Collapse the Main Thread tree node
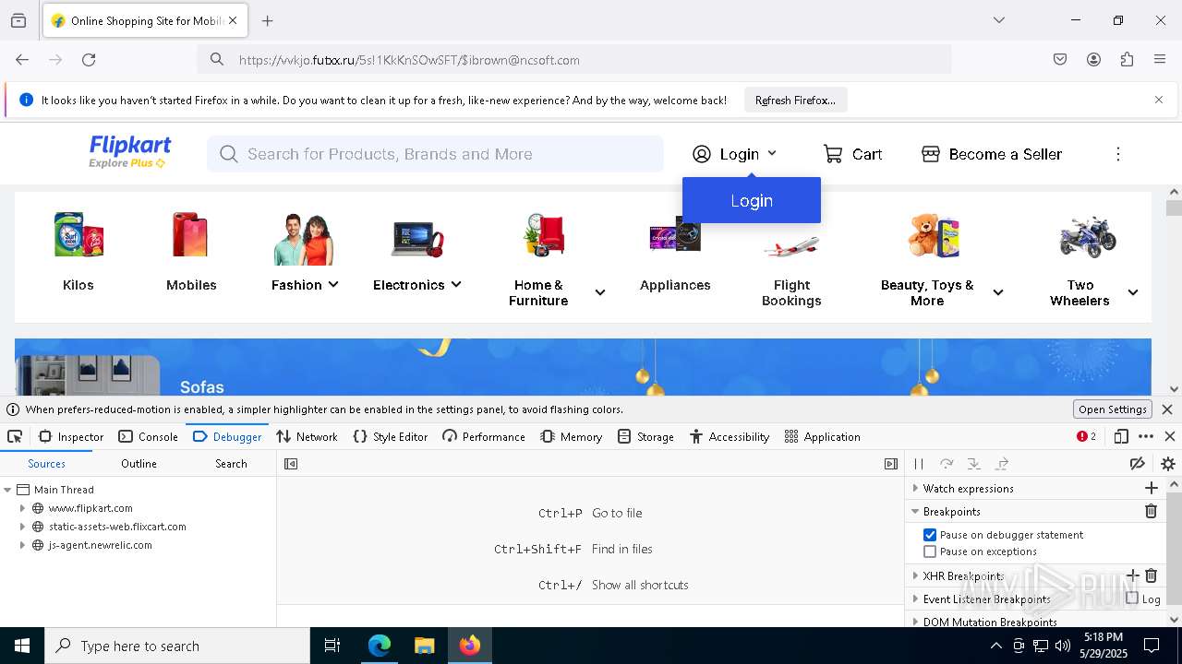The height and width of the screenshot is (664, 1182). tap(7, 490)
